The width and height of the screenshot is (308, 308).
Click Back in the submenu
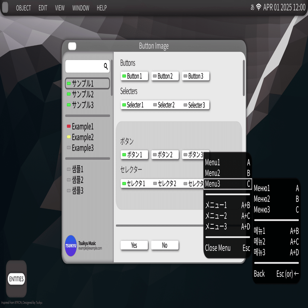pos(276,273)
